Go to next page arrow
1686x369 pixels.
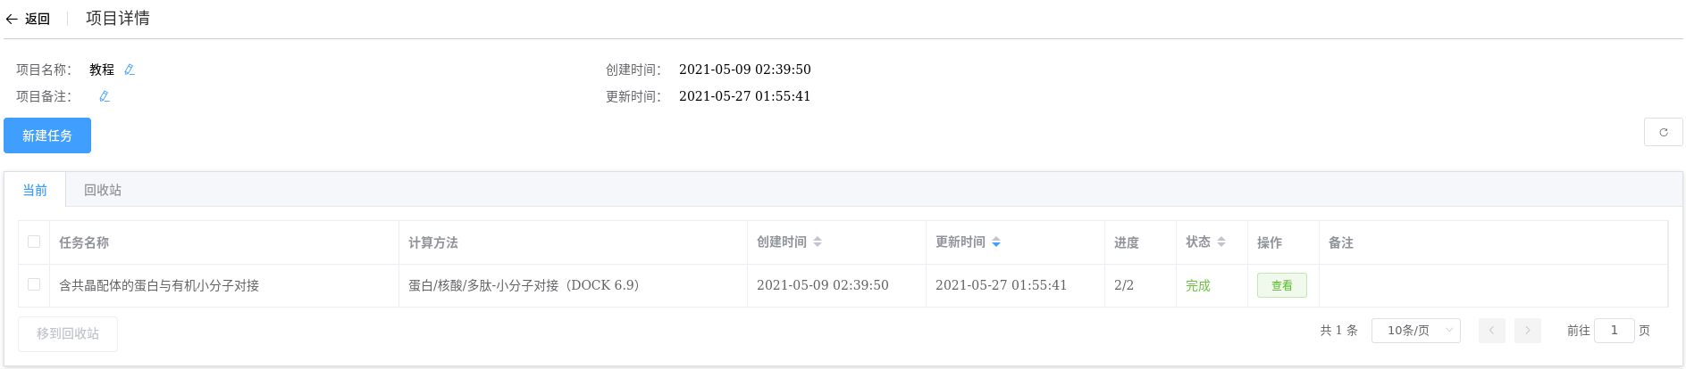coord(1527,331)
